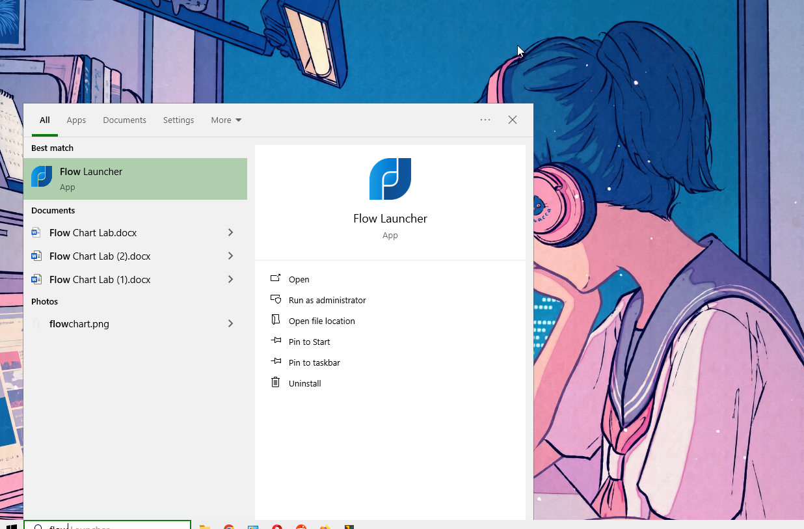Click the Uninstall trash icon
This screenshot has width=804, height=529.
276,383
